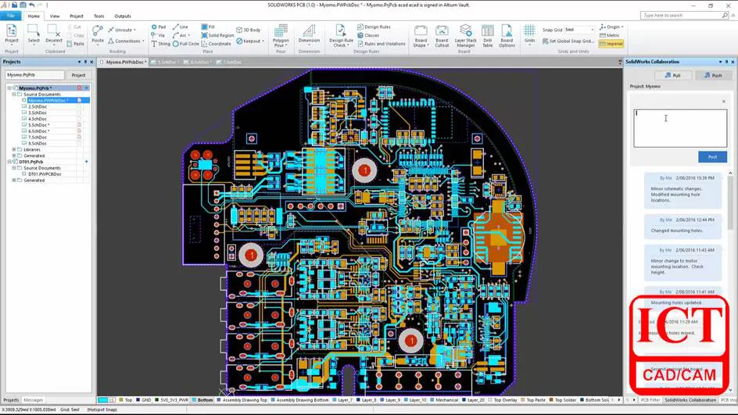Open the Project tool in the ribbon
The image size is (738, 415).
[x=11, y=34]
